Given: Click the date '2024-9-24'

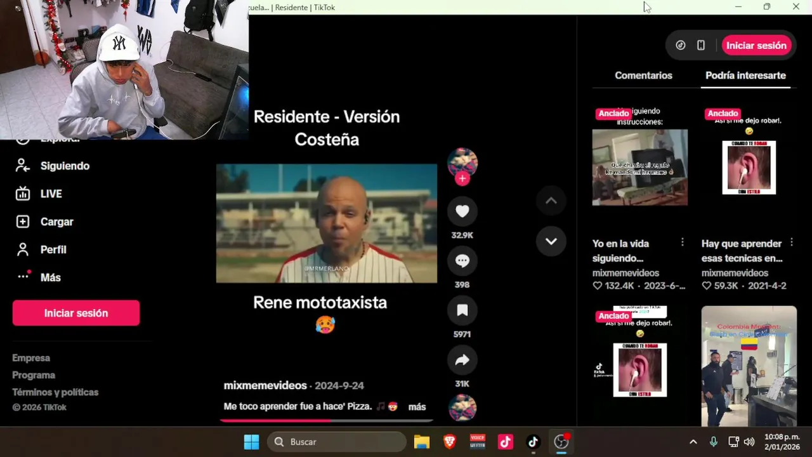Looking at the screenshot, I should pos(339,385).
